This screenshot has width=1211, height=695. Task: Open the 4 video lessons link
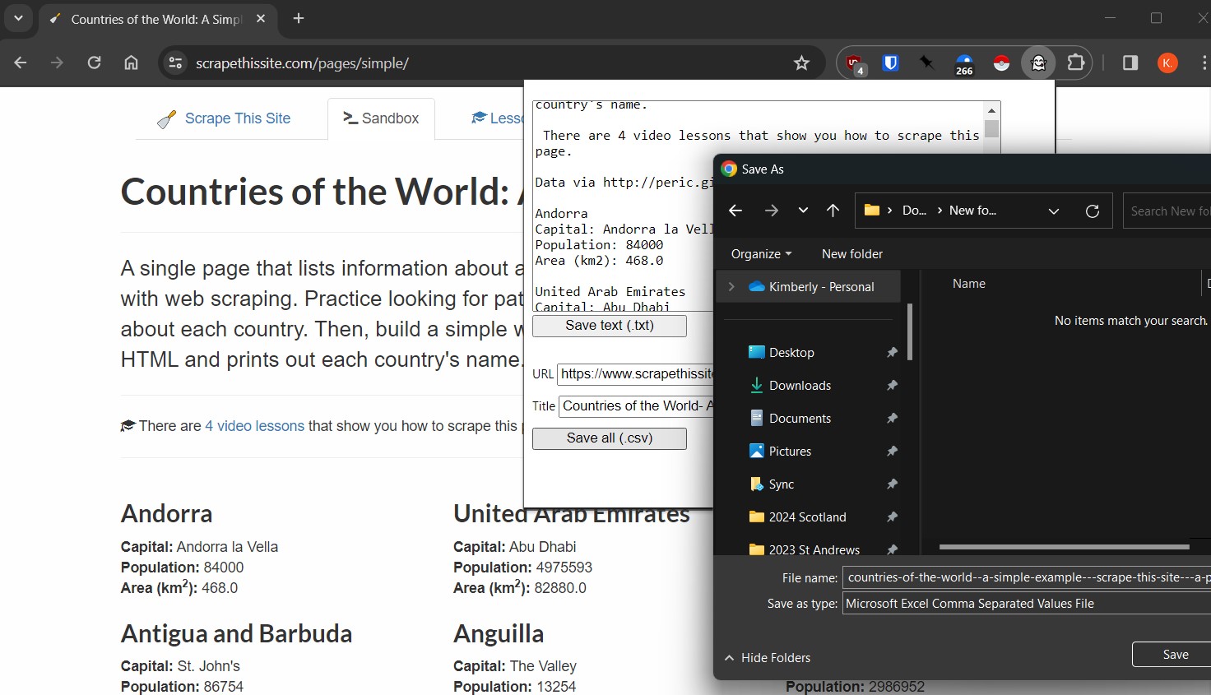[x=254, y=426]
